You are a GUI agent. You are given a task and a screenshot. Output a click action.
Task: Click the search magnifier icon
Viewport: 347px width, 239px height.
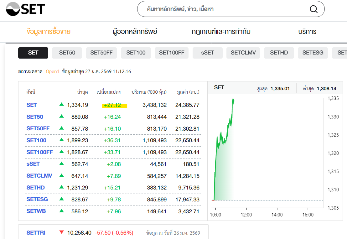click(x=313, y=9)
